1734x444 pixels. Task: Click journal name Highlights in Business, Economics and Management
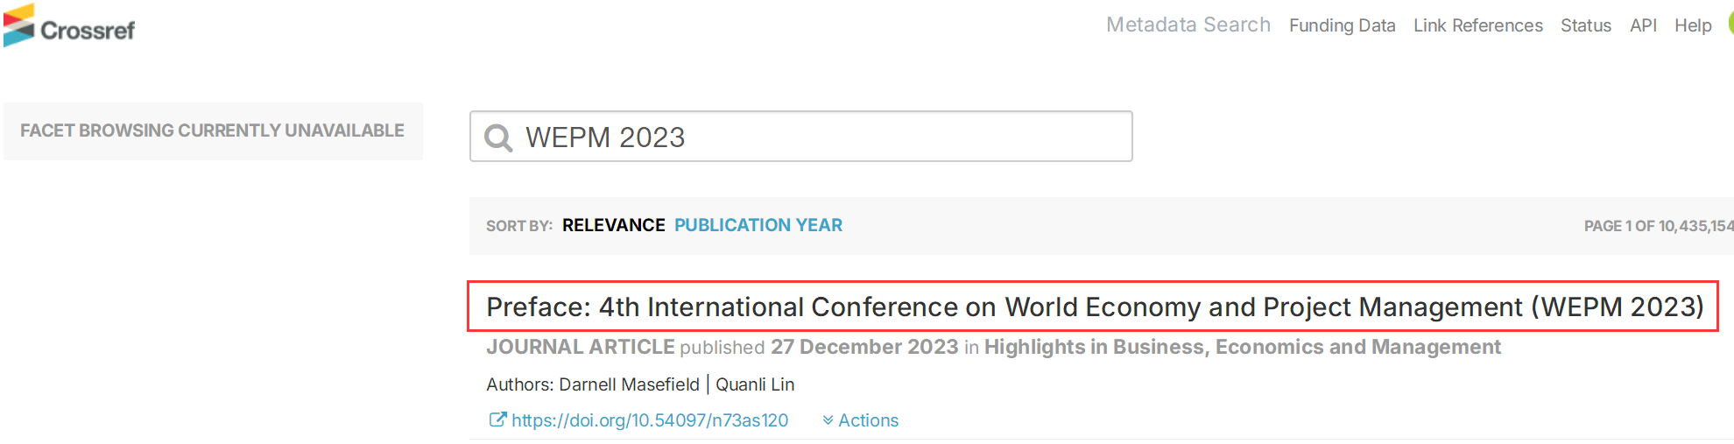point(1242,348)
